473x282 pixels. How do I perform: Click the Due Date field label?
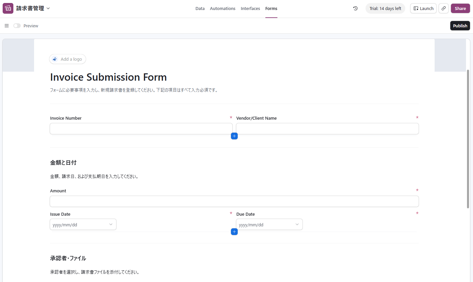pyautogui.click(x=245, y=214)
